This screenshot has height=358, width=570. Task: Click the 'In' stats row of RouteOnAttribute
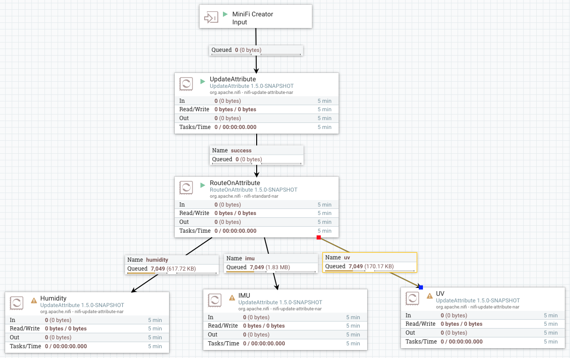(257, 204)
